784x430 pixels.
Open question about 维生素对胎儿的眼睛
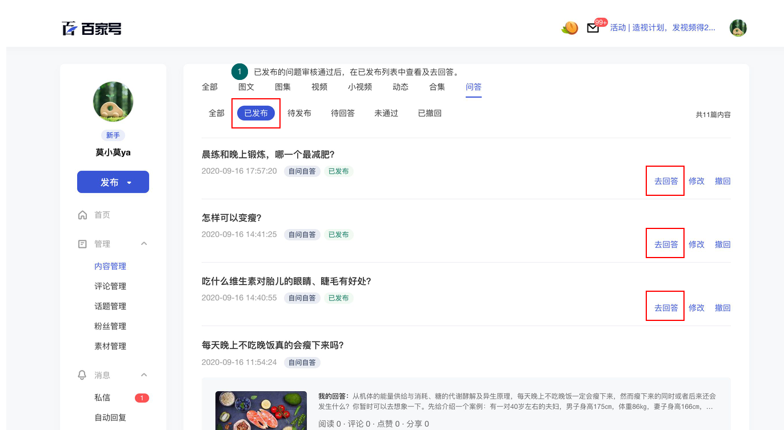click(x=287, y=281)
